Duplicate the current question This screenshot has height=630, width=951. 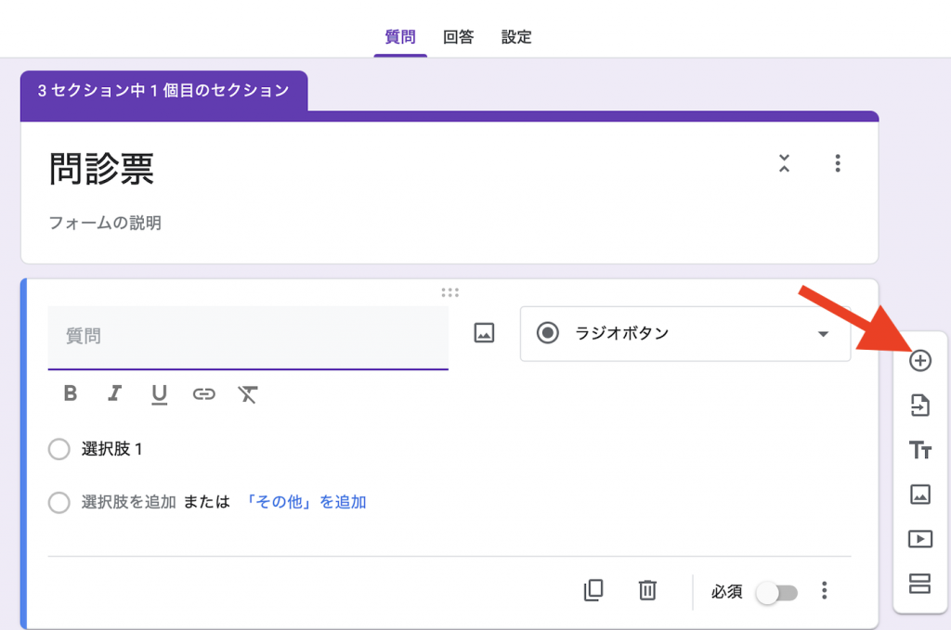pos(593,590)
